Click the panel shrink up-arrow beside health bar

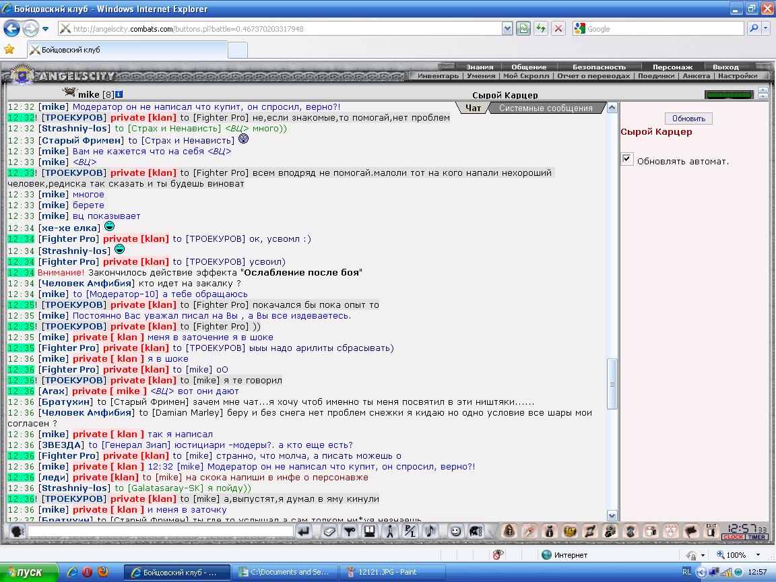763,90
